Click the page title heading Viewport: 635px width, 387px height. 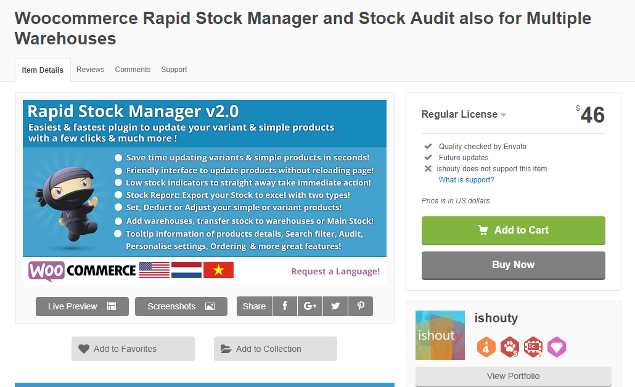click(303, 28)
